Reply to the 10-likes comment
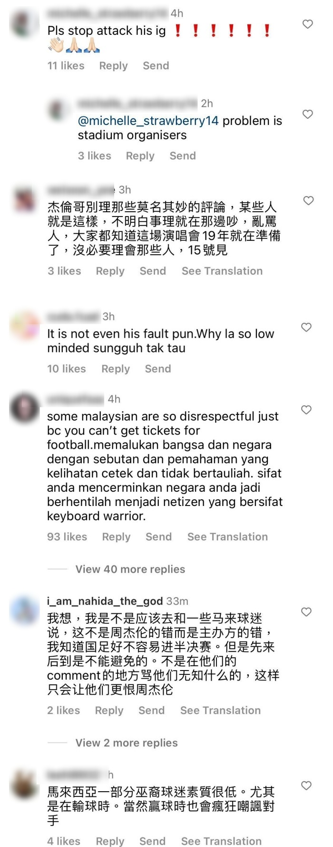The width and height of the screenshot is (333, 847). (116, 369)
